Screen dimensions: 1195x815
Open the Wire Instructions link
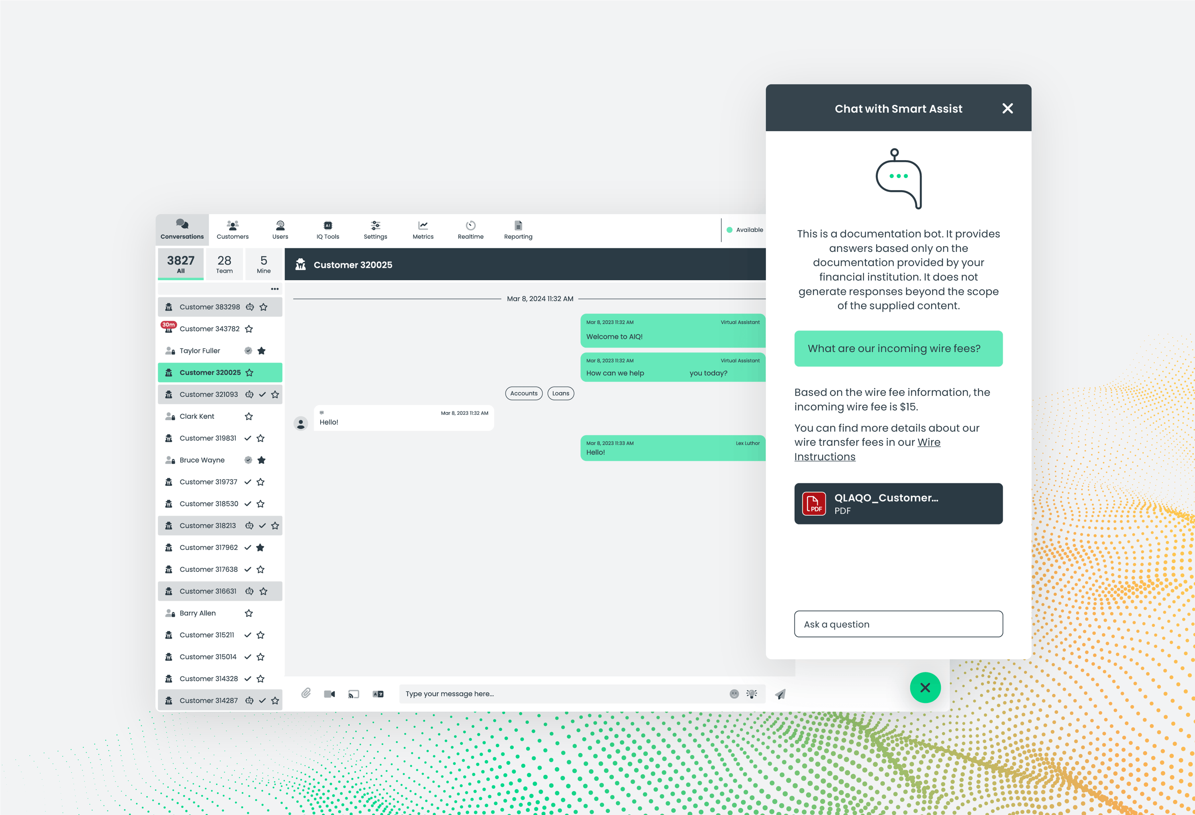(867, 449)
